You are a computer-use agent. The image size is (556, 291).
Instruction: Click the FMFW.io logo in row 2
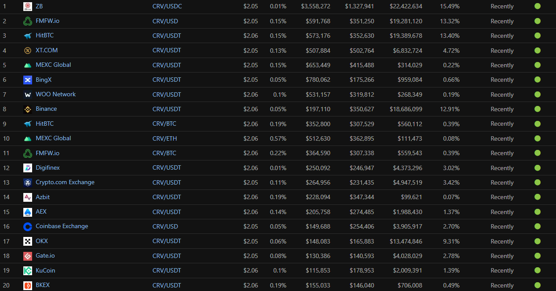28,21
